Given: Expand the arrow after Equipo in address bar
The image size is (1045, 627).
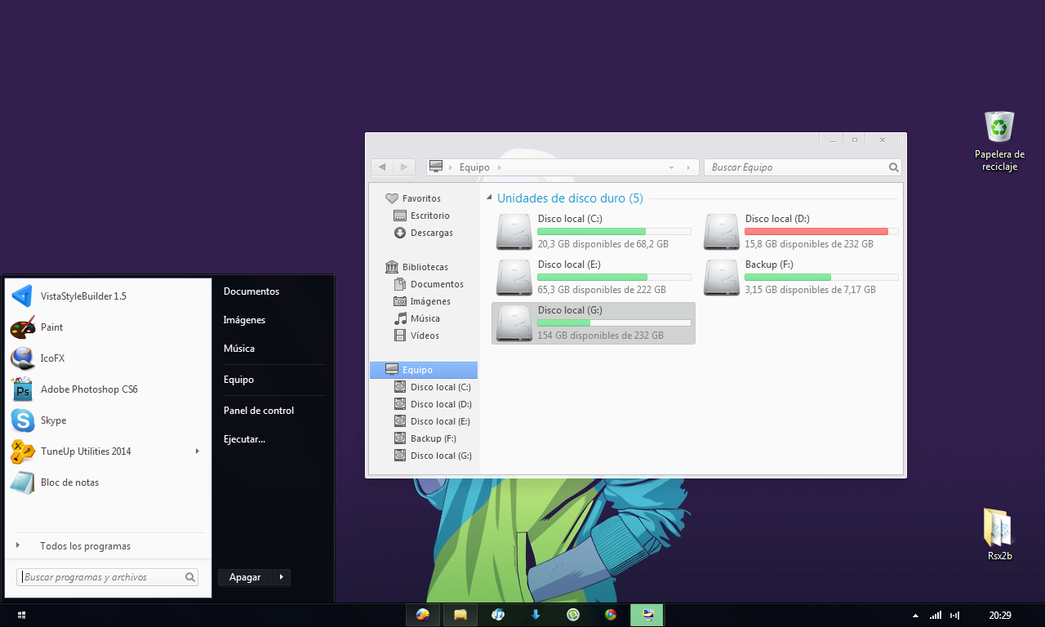Looking at the screenshot, I should click(x=500, y=167).
